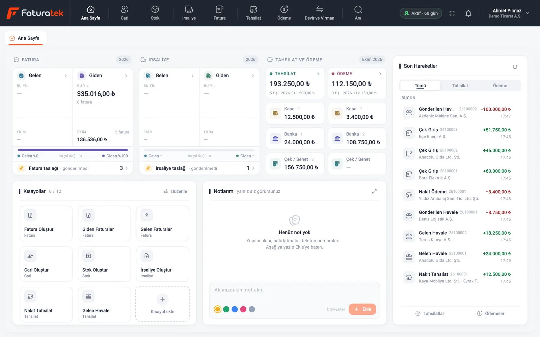This screenshot has height=337, width=540.
Task: Open the Ara search icon
Action: (358, 9)
